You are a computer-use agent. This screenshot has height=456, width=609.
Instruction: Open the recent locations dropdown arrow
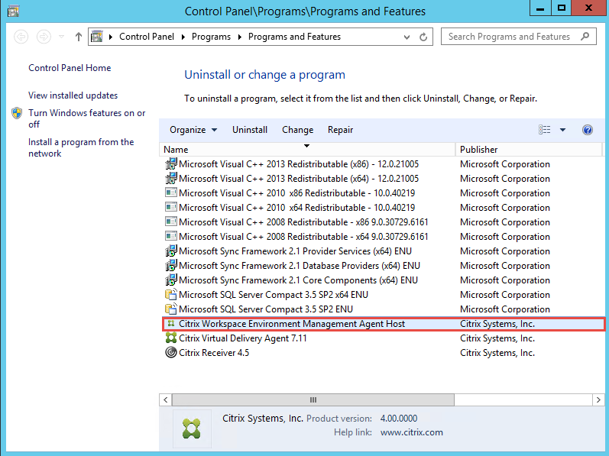coord(61,37)
